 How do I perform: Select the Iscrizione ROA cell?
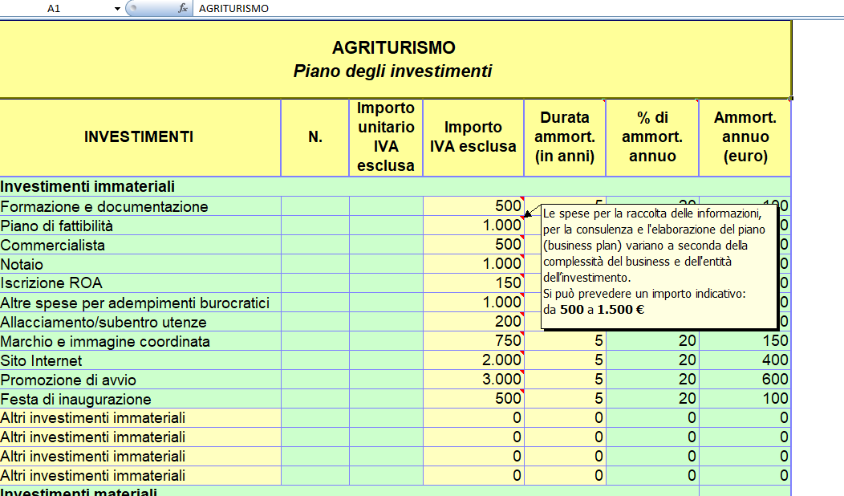(x=140, y=283)
